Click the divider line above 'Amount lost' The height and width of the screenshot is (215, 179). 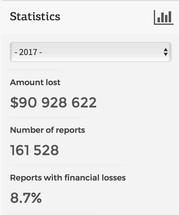pyautogui.click(x=35, y=70)
